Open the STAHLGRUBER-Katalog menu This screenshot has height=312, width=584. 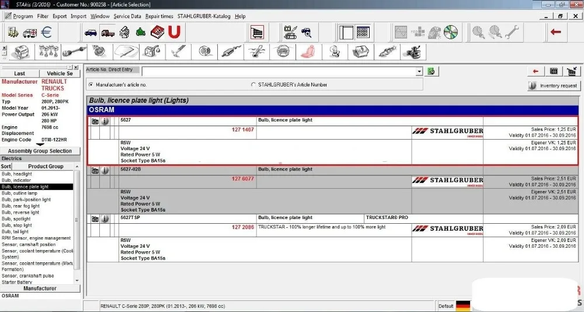click(x=204, y=16)
